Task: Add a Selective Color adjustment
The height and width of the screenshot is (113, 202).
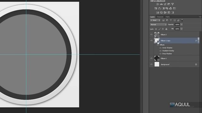Action: click(x=169, y=13)
